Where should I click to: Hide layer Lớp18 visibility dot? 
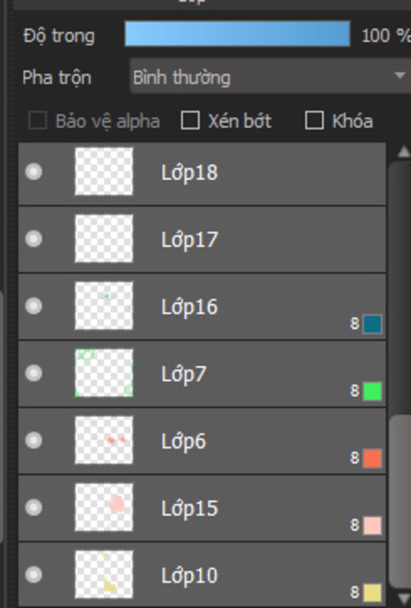click(x=34, y=172)
